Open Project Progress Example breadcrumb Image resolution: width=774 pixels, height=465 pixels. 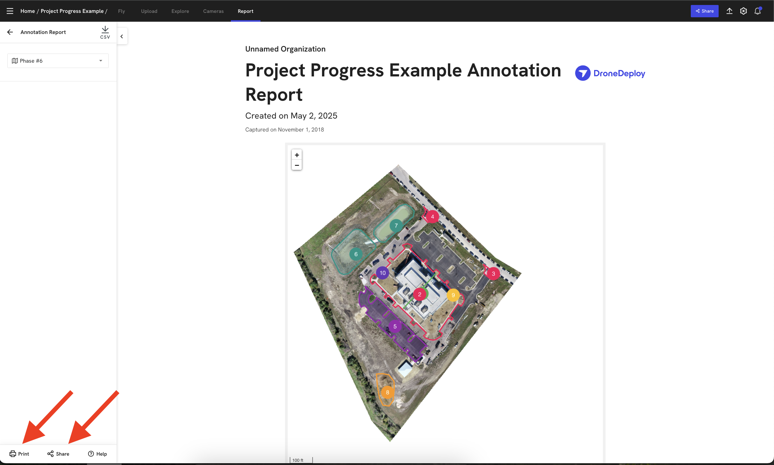click(x=72, y=11)
